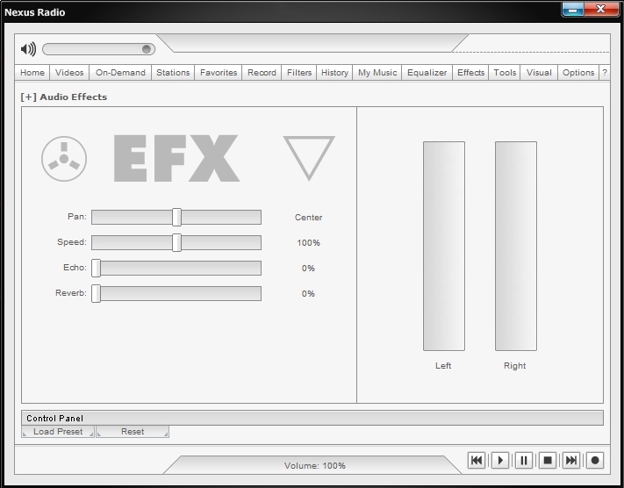This screenshot has width=624, height=488.
Task: Select the Record tab
Action: point(262,73)
